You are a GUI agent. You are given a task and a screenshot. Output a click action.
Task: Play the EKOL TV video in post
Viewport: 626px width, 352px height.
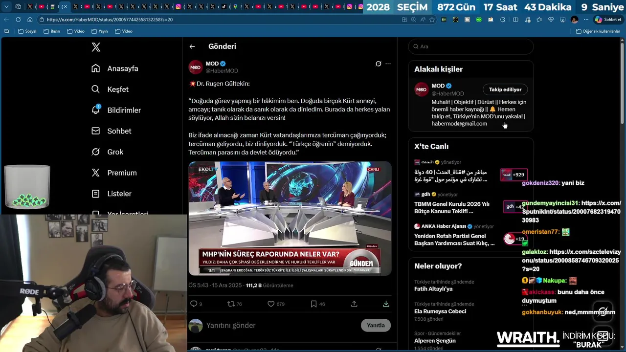pyautogui.click(x=290, y=219)
